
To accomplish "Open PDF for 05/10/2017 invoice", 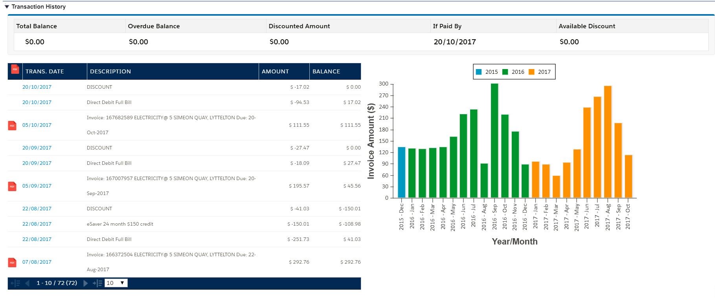I will pyautogui.click(x=12, y=126).
